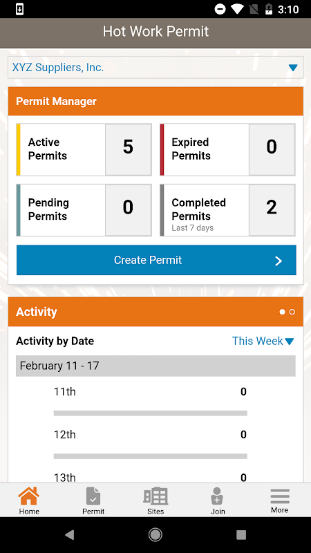View the Active Permits tile

coord(84,149)
